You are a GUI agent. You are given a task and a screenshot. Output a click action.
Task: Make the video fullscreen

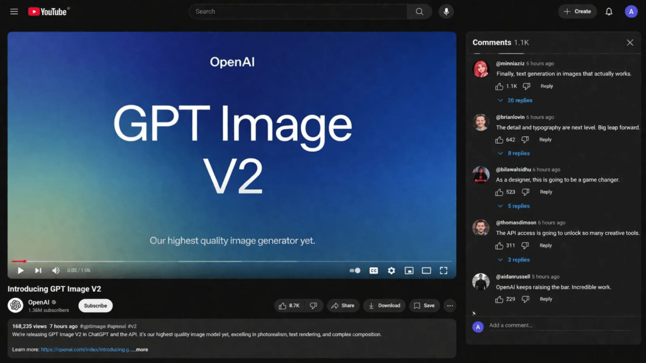point(443,270)
